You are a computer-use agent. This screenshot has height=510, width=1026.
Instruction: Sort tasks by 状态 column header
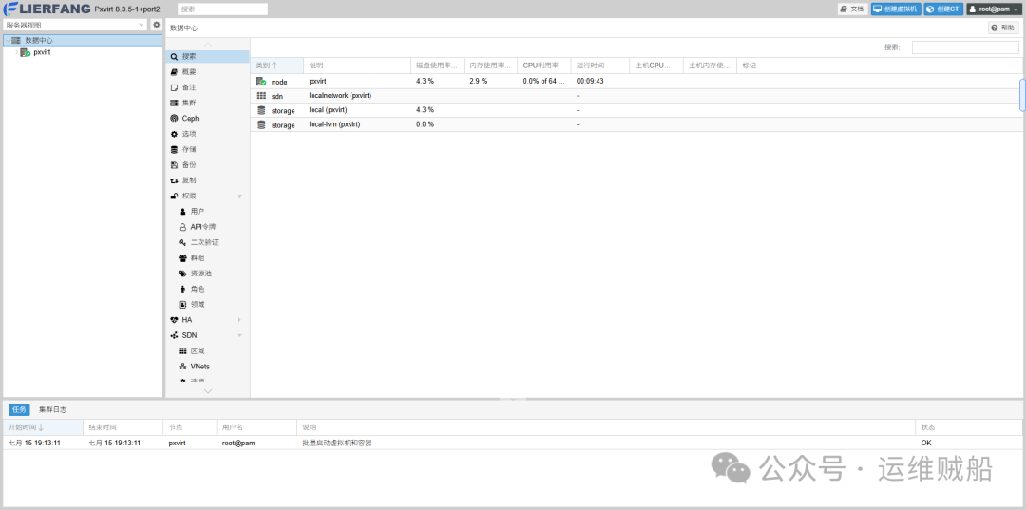(x=969, y=427)
